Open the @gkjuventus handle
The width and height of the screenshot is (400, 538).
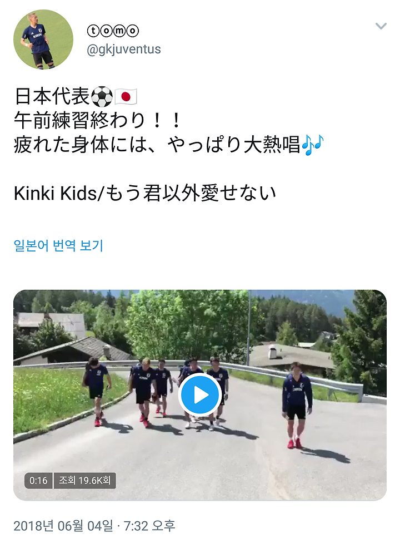point(124,49)
